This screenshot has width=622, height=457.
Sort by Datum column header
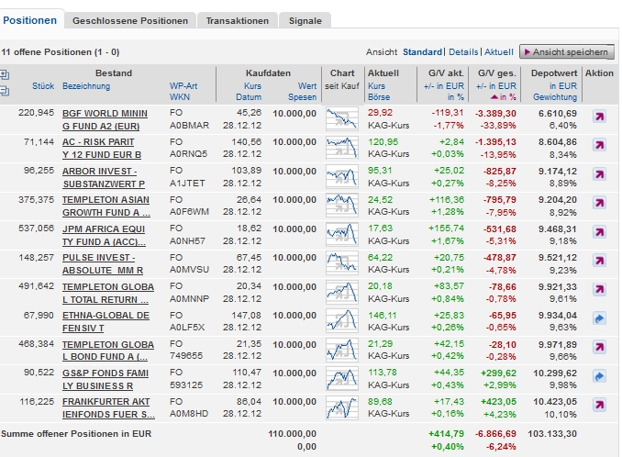coord(249,97)
